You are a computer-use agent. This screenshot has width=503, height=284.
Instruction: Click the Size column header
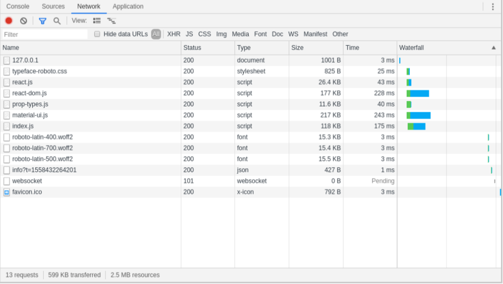point(298,48)
